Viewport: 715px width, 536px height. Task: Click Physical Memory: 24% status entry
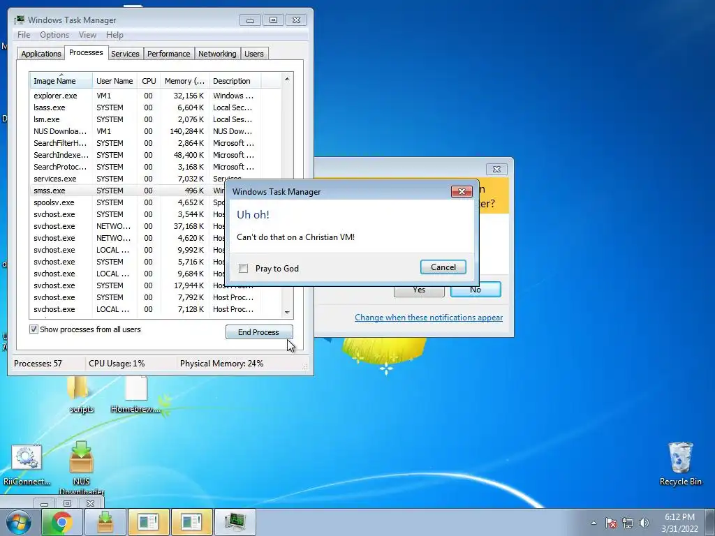point(221,363)
